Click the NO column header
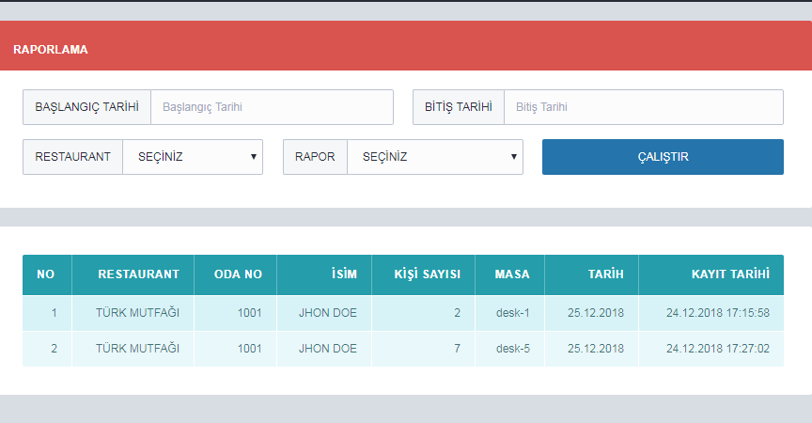 47,274
